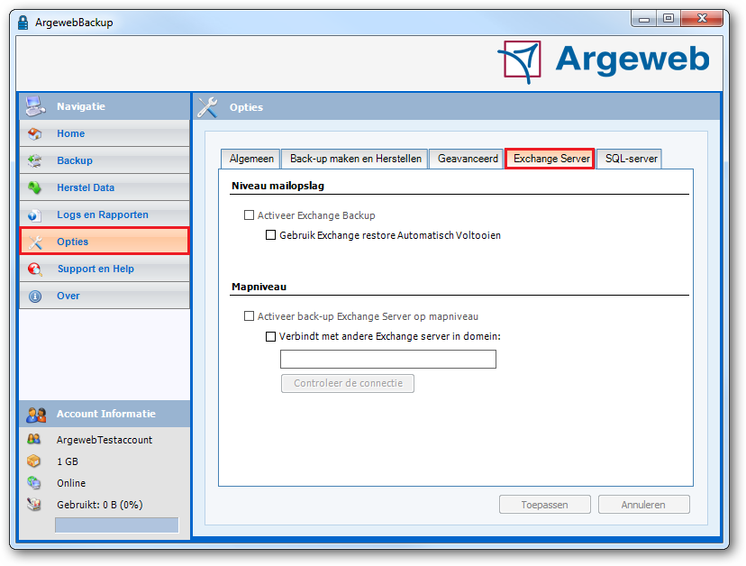
Task: Click the green Herstel Data icon
Action: (35, 187)
